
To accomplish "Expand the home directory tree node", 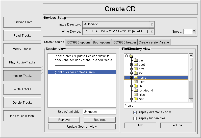I will click(131, 78).
